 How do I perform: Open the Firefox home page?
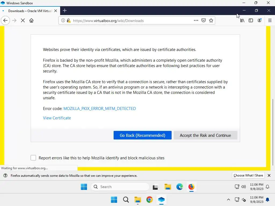click(31, 20)
